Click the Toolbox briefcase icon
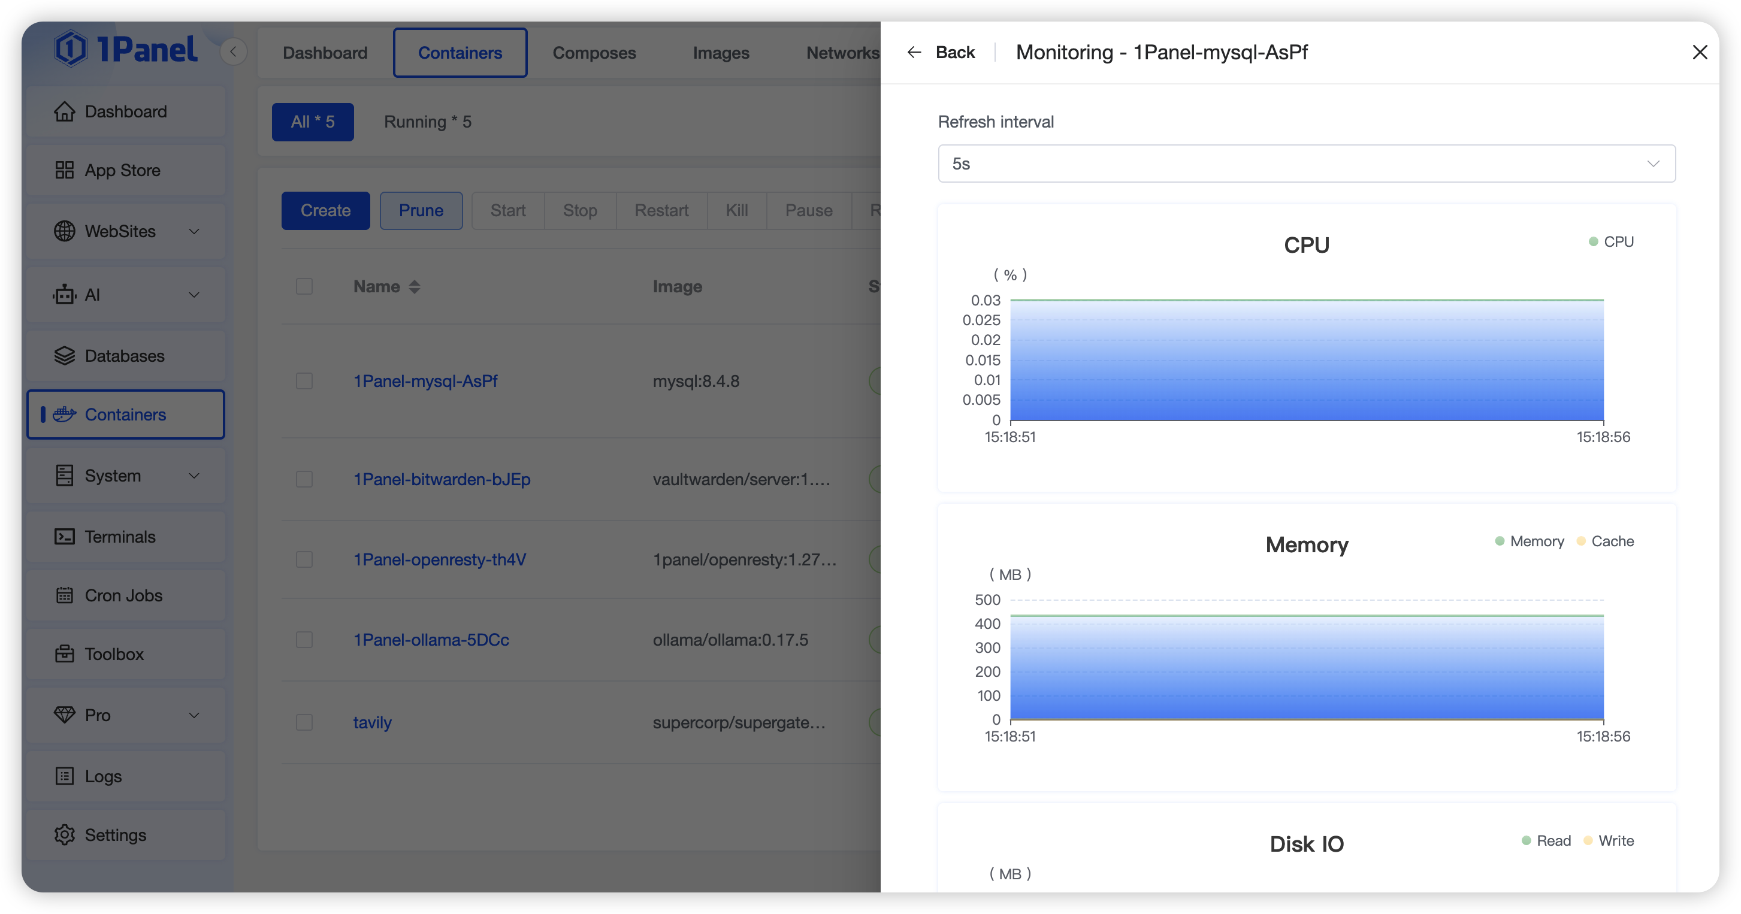The width and height of the screenshot is (1741, 914). pos(64,654)
